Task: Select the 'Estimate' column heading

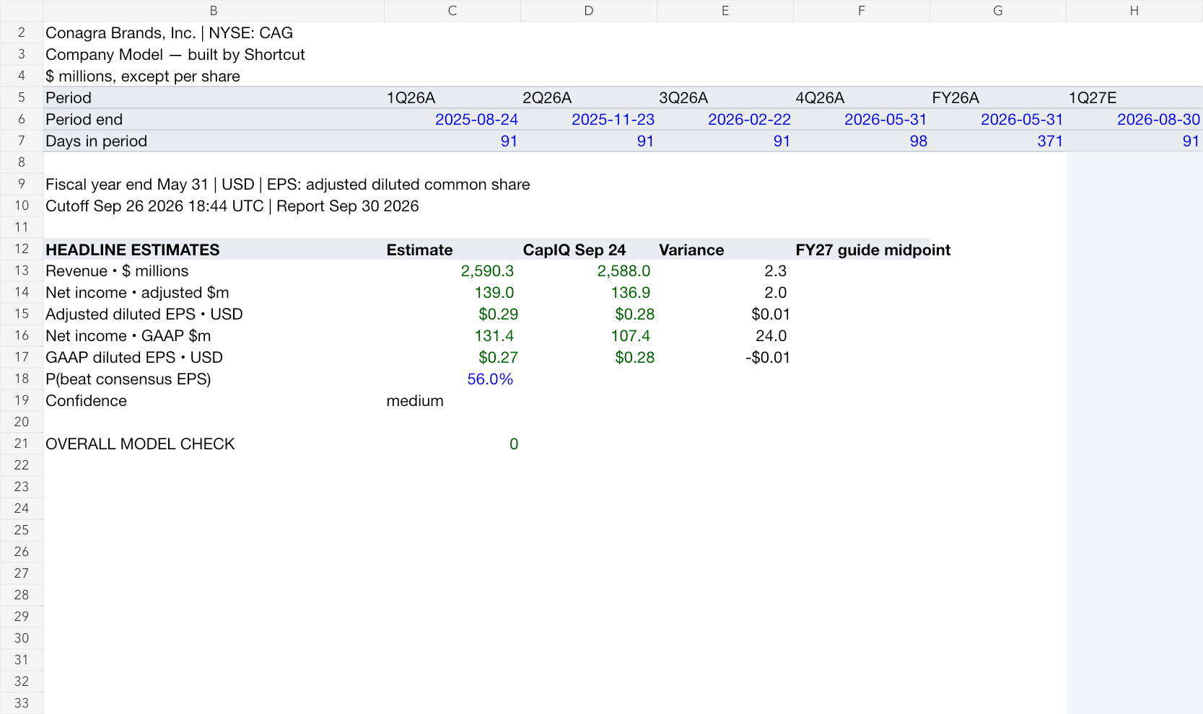Action: coord(452,250)
